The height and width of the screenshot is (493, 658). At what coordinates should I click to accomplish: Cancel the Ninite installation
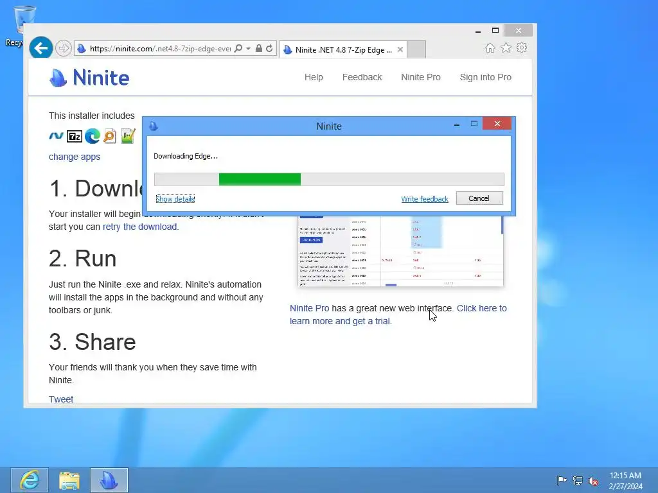pos(479,198)
